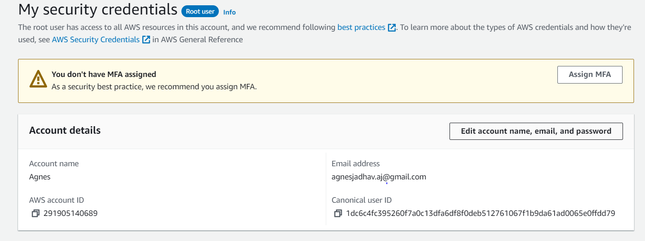
Task: Click the My security credentials page title
Action: coord(98,10)
